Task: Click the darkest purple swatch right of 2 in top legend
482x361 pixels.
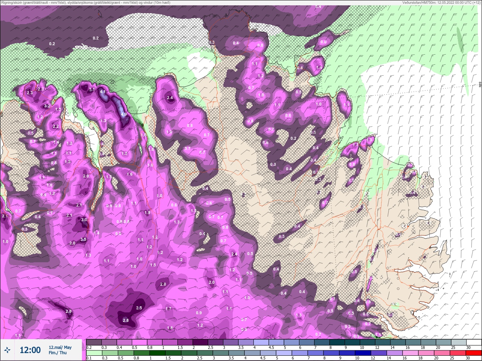Action: tap(200, 343)
